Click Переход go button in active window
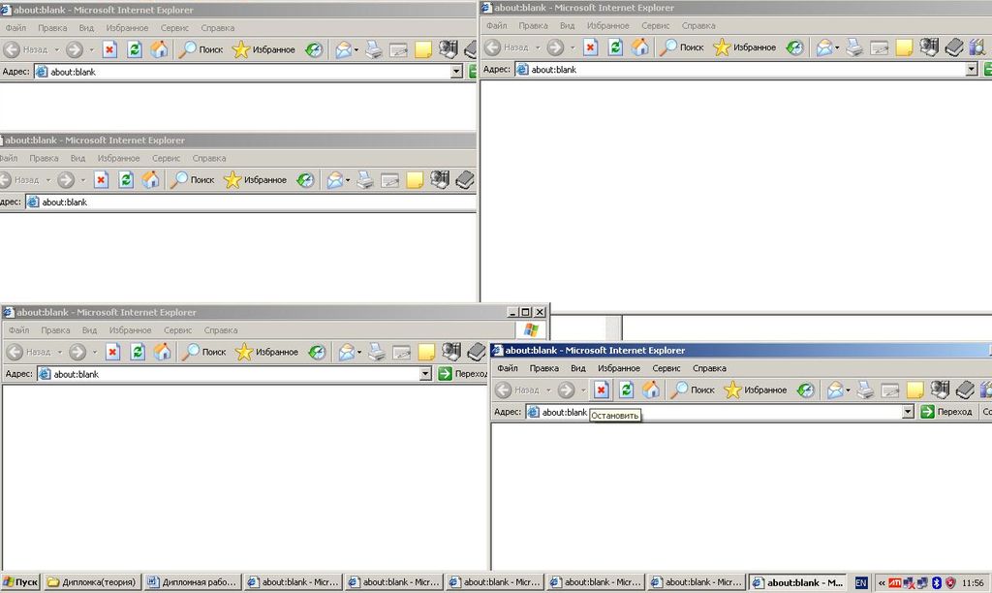Viewport: 992px width, 593px height. (x=946, y=412)
